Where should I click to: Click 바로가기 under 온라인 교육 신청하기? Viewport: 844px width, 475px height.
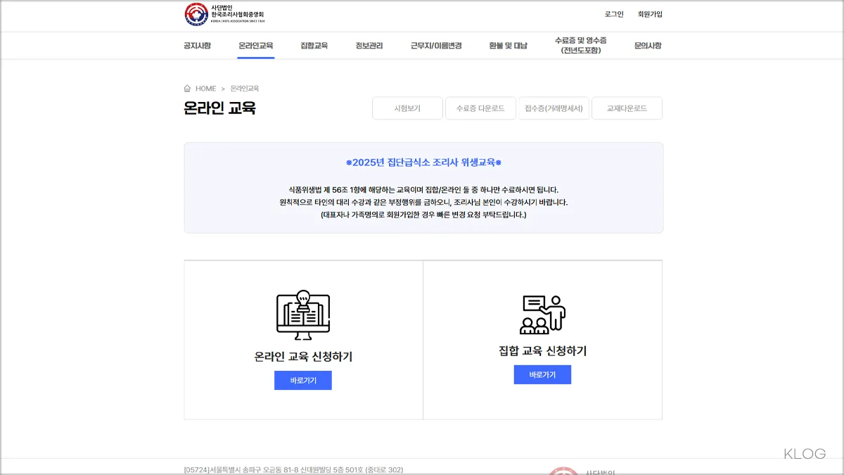[302, 380]
